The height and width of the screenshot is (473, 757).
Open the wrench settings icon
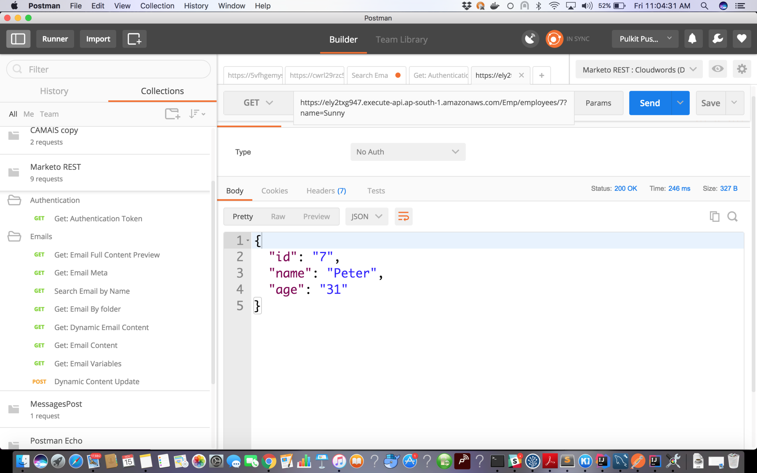[x=717, y=39]
